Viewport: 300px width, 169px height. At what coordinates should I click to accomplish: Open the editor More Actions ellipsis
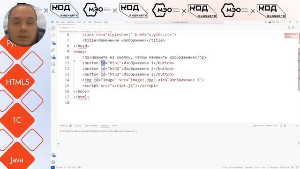(297, 27)
